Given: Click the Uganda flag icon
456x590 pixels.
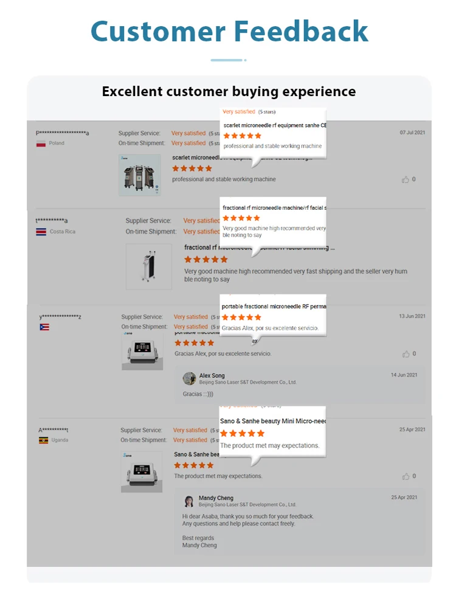Looking at the screenshot, I should click(43, 440).
